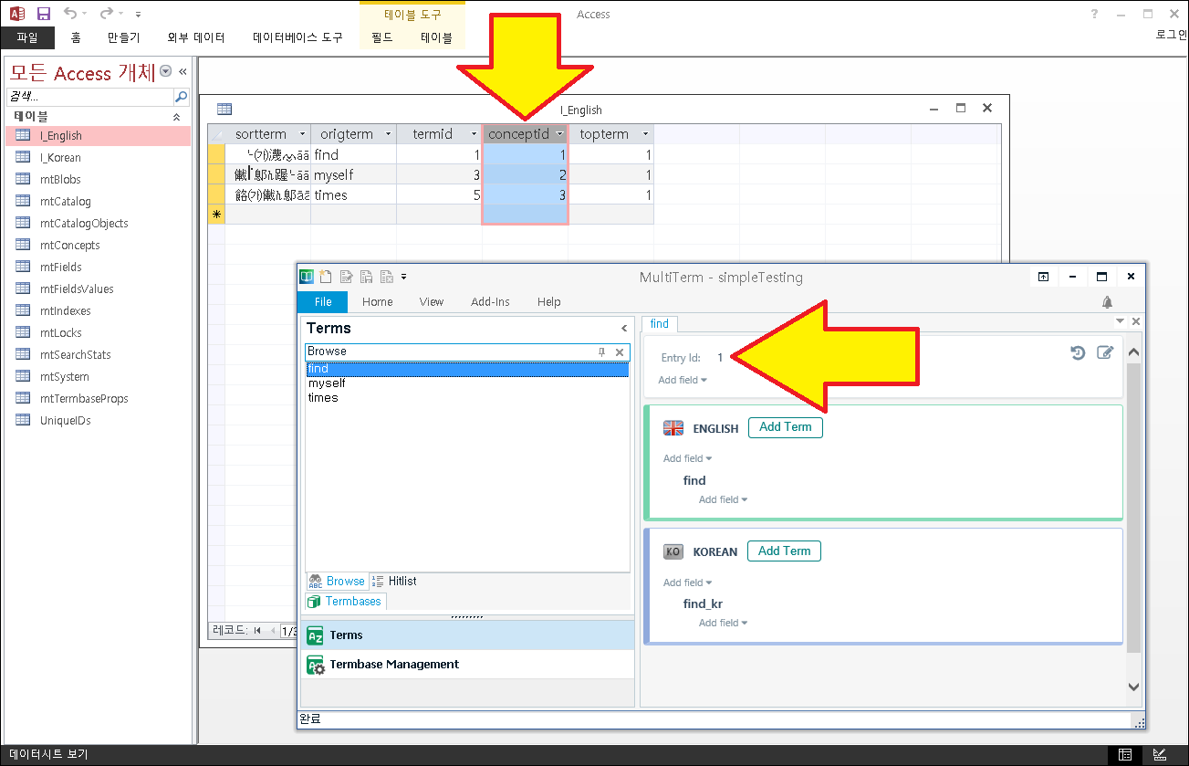
Task: Select the I_Korean table icon in navigation pane
Action: point(24,157)
